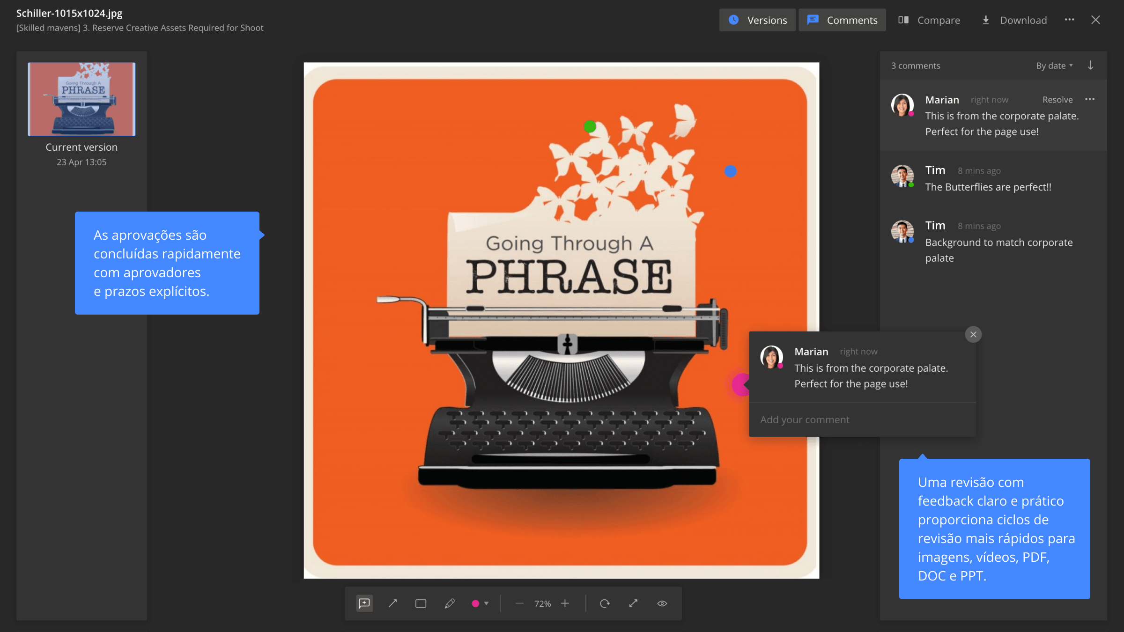Screen dimensions: 1124x632
Task: Click the blue comment marker on image
Action: (x=731, y=171)
